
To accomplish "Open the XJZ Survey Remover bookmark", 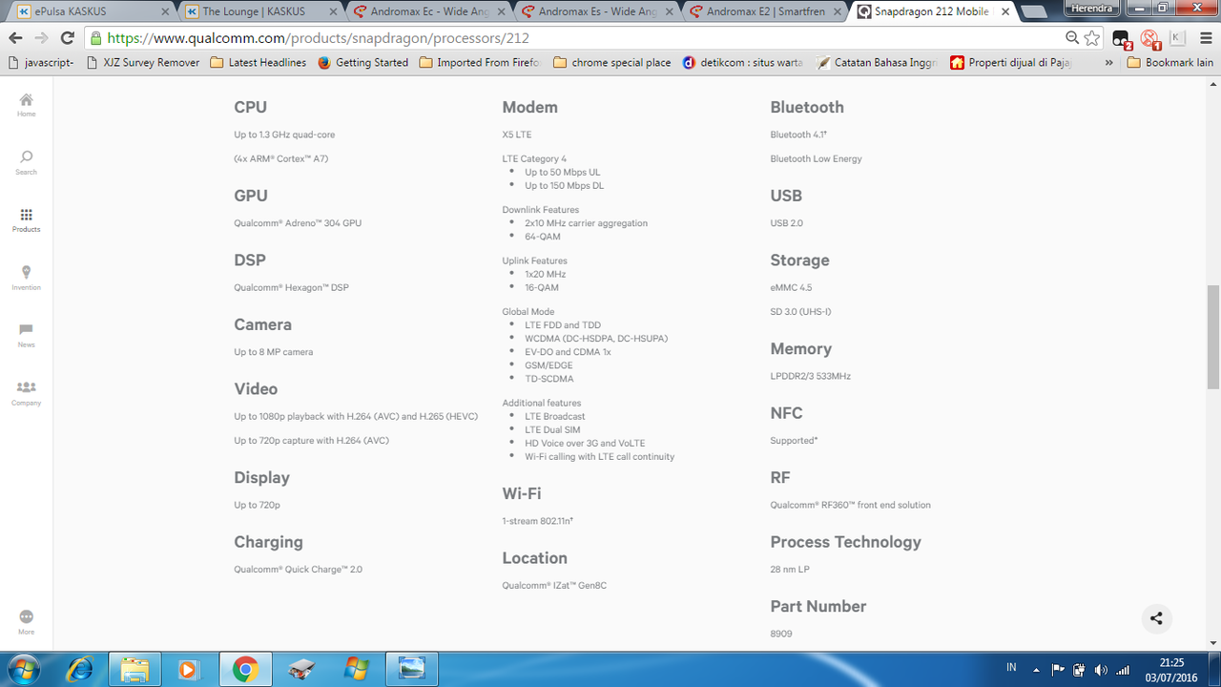I will 142,63.
